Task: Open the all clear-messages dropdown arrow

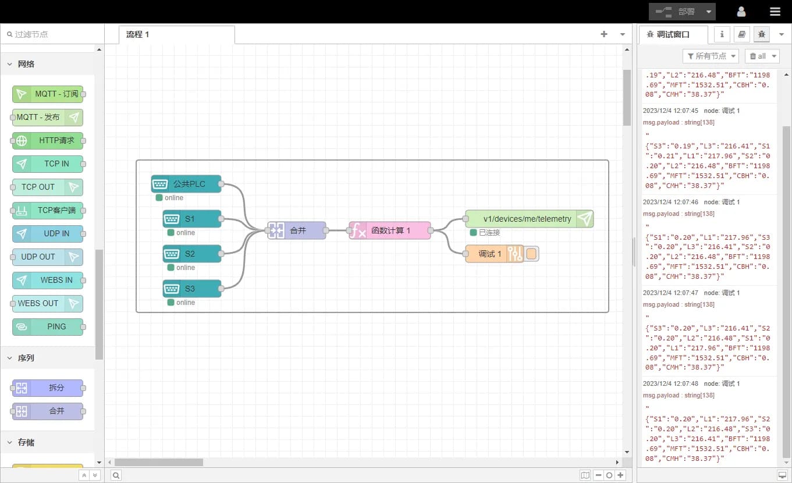Action: pos(775,56)
